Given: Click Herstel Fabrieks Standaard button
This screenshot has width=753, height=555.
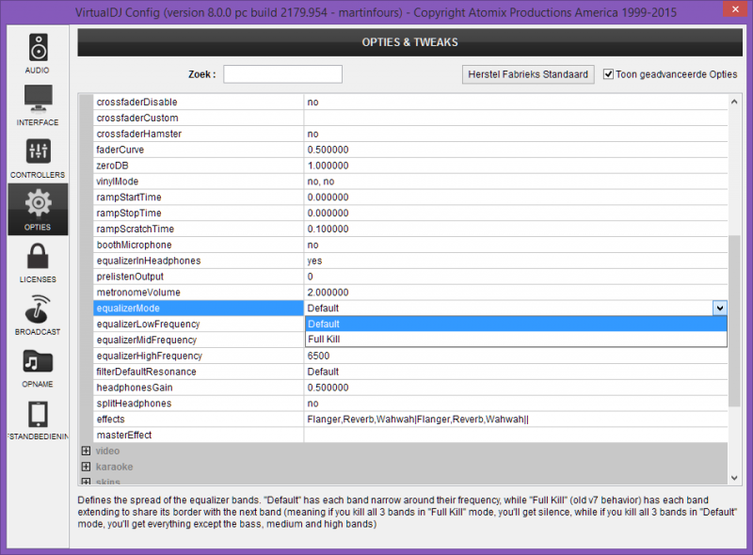Looking at the screenshot, I should pos(528,74).
